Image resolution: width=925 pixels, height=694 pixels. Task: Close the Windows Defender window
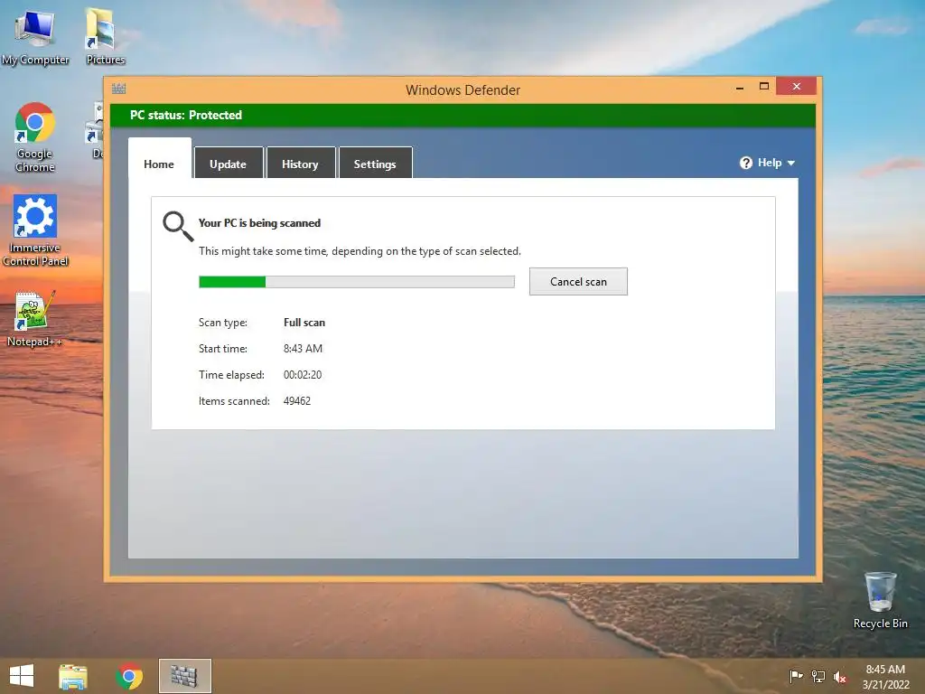coord(797,86)
